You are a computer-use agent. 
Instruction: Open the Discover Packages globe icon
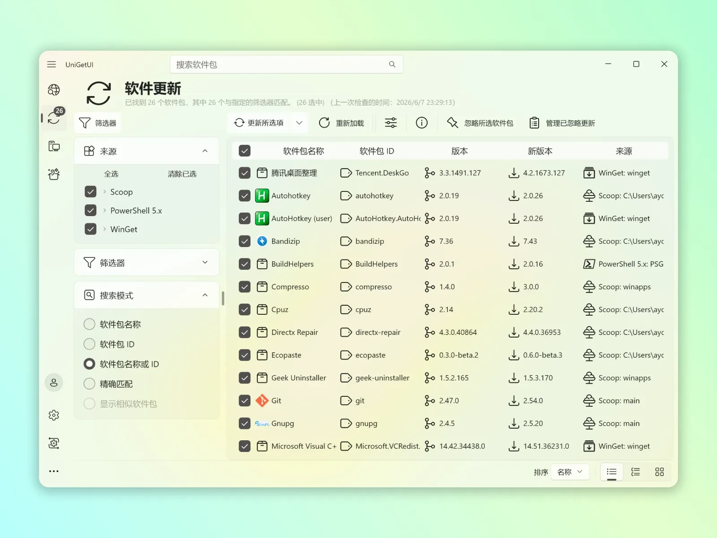(54, 90)
